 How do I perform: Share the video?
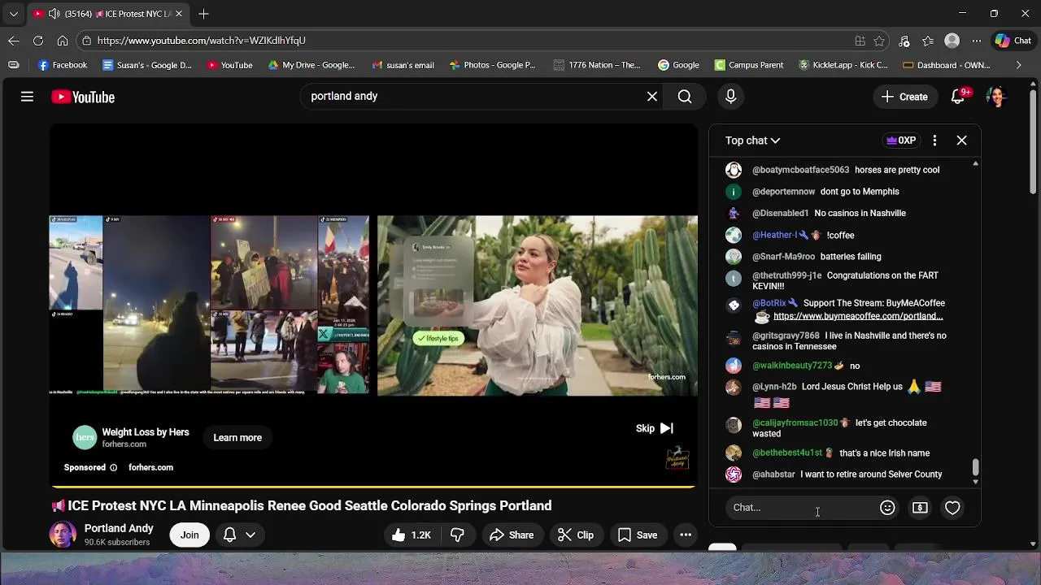[x=512, y=535]
